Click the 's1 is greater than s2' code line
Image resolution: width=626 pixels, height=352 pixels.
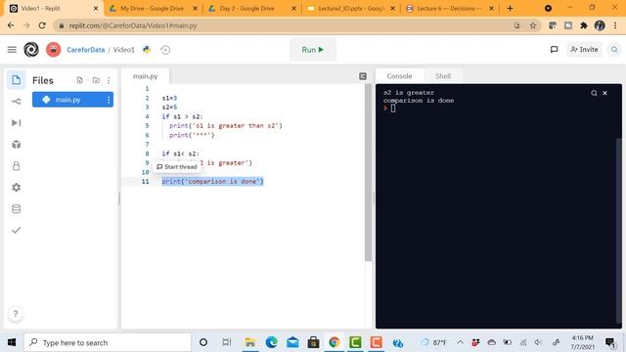click(226, 126)
